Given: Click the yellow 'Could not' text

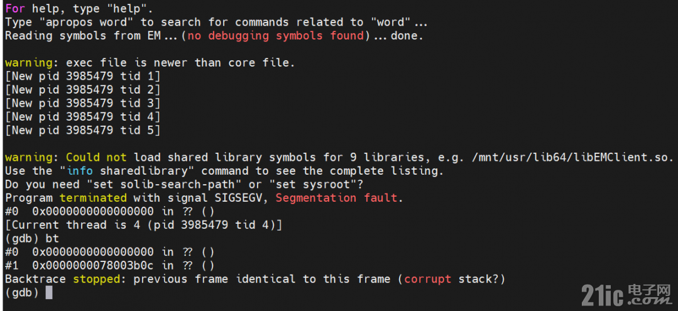Looking at the screenshot, I should pos(96,157).
